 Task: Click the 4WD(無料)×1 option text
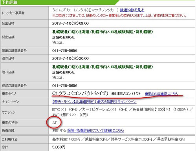point(70,115)
